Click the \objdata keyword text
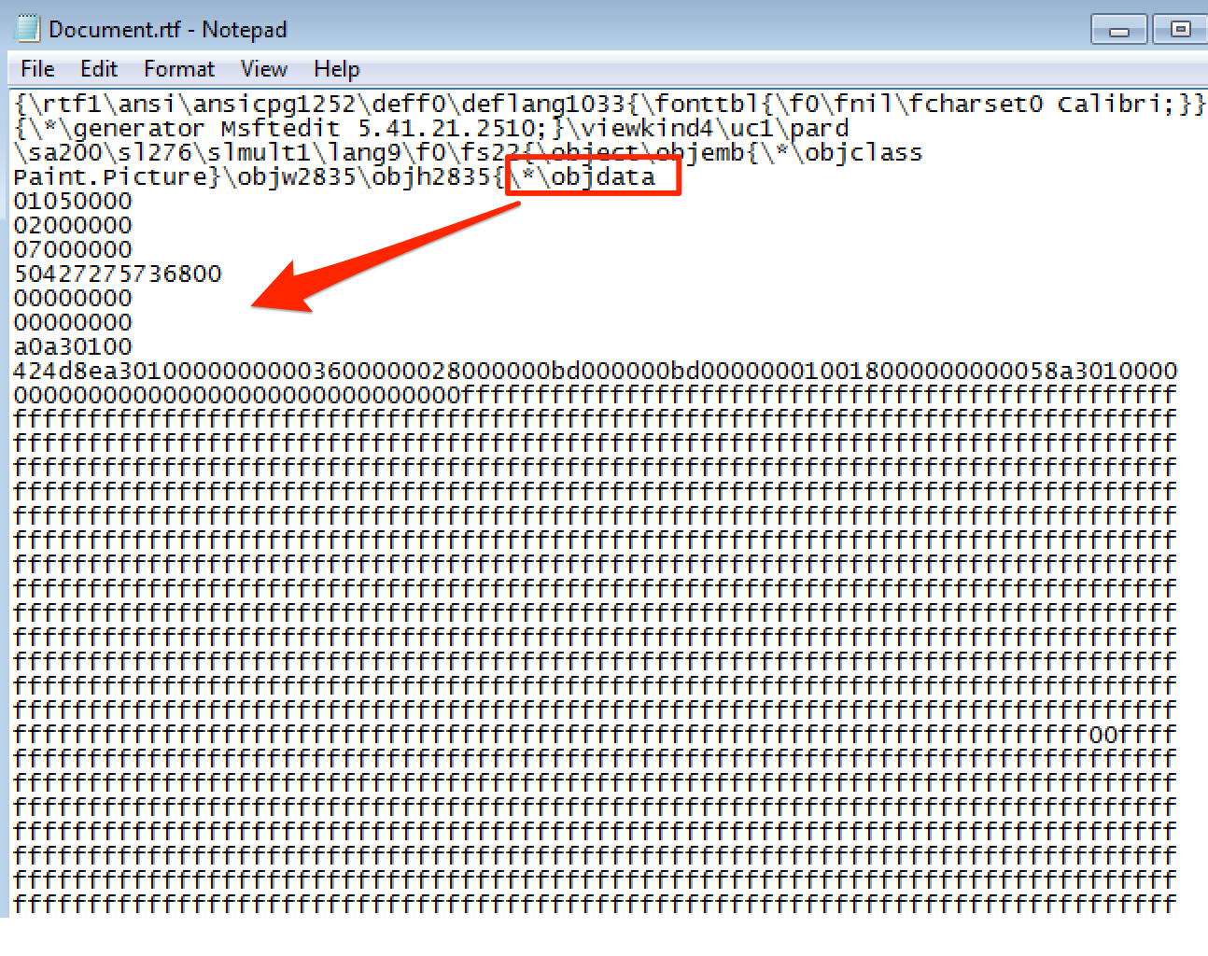 click(x=597, y=177)
